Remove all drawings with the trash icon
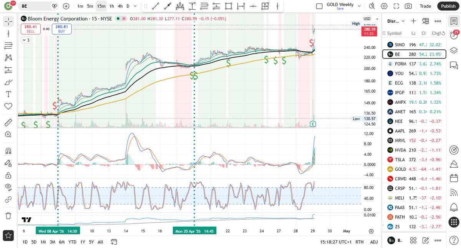The width and height of the screenshot is (461, 248). pos(8,215)
